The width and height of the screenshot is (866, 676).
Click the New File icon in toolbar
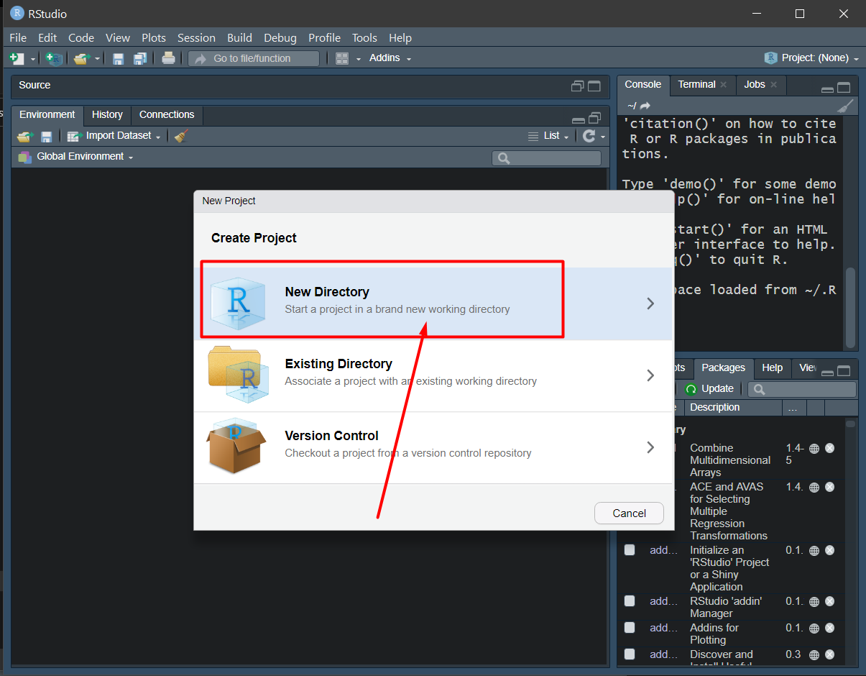pyautogui.click(x=17, y=58)
